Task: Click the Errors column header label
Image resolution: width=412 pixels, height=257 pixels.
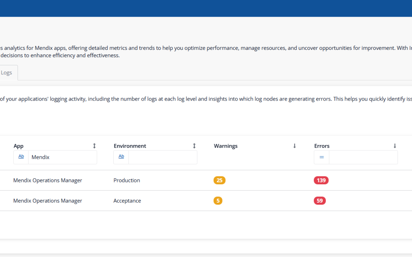Action: pyautogui.click(x=322, y=146)
